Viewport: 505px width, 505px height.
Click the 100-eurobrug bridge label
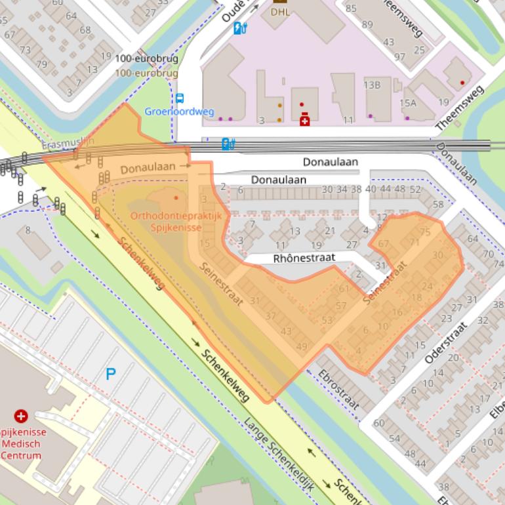pos(146,59)
